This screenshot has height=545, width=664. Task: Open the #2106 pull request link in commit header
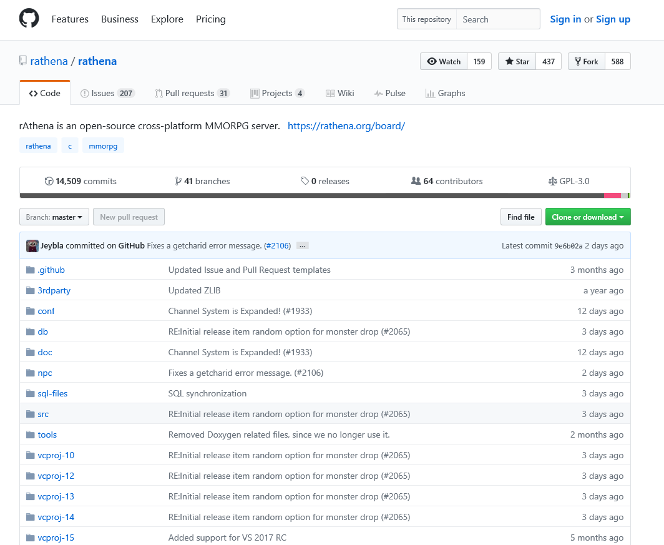[x=277, y=245]
